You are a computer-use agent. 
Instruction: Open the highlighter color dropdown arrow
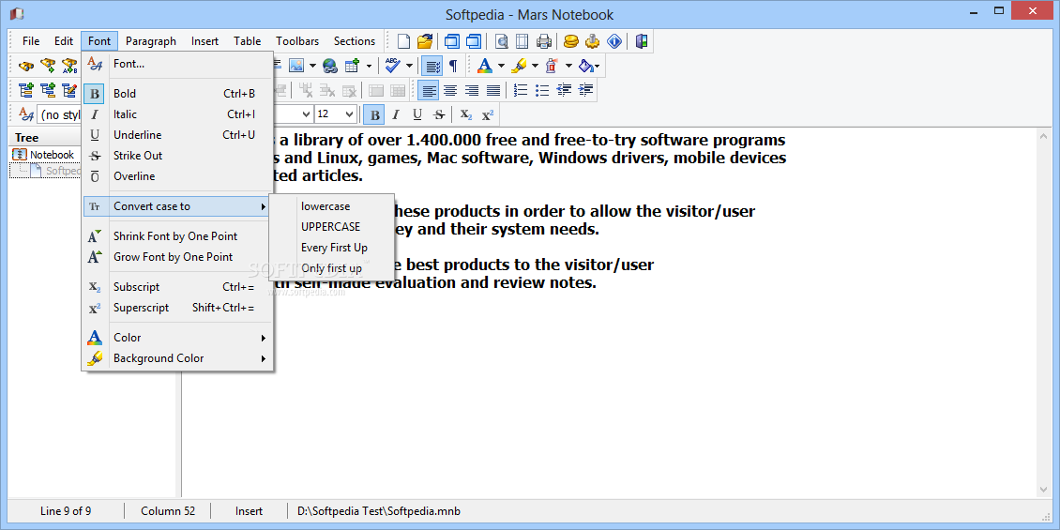pyautogui.click(x=535, y=66)
